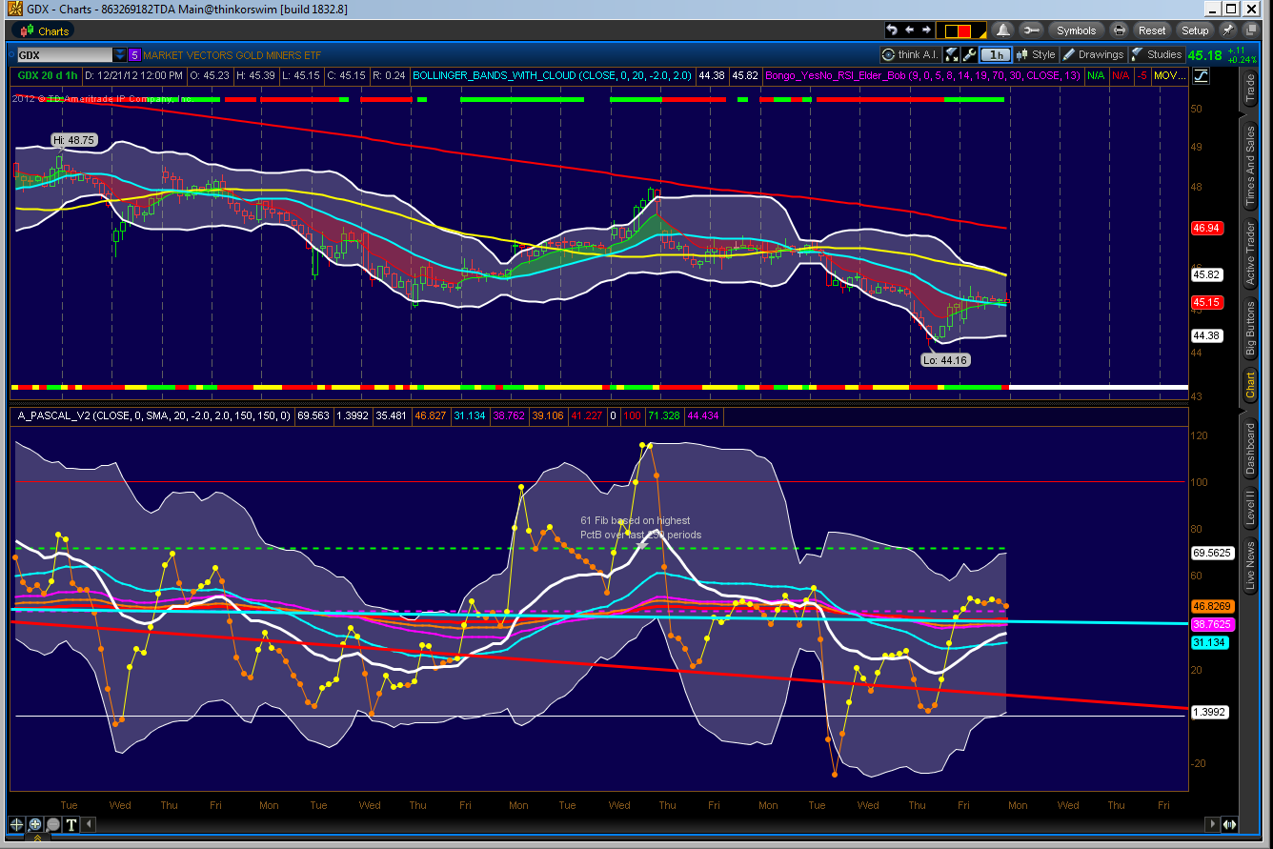This screenshot has height=849, width=1273.
Task: Open think A.I. button
Action: [911, 54]
